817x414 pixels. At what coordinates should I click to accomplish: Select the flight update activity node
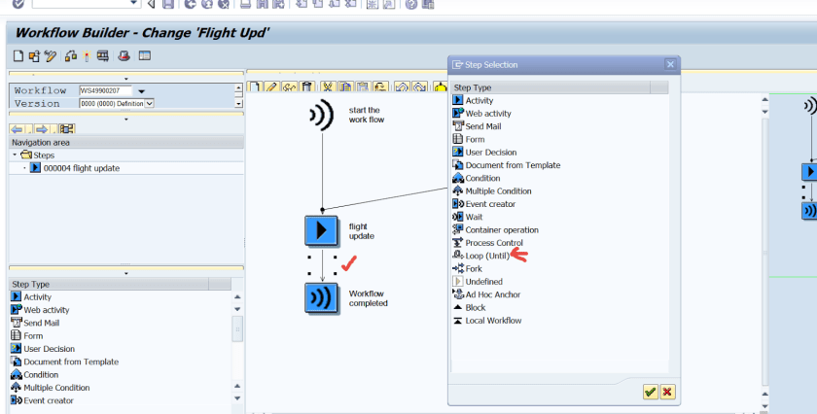coord(321,230)
